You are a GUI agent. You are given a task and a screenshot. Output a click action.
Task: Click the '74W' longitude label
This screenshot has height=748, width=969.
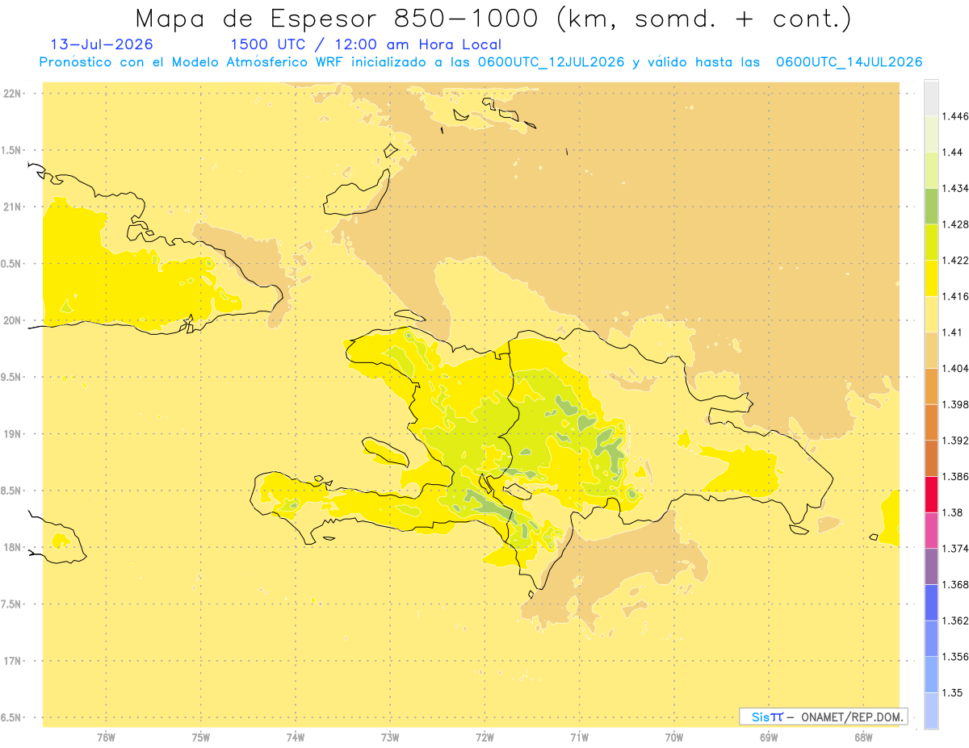click(296, 737)
